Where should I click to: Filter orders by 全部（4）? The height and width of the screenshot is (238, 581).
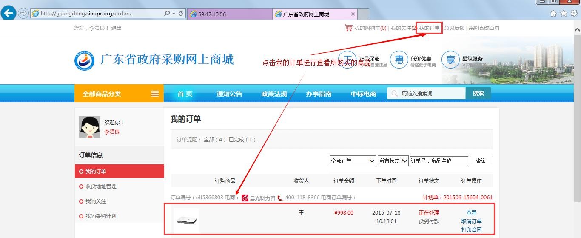click(x=215, y=140)
